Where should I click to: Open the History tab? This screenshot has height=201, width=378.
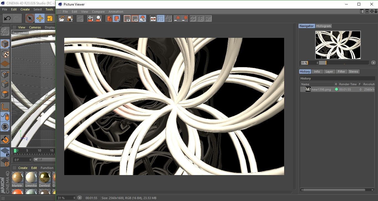click(x=305, y=72)
